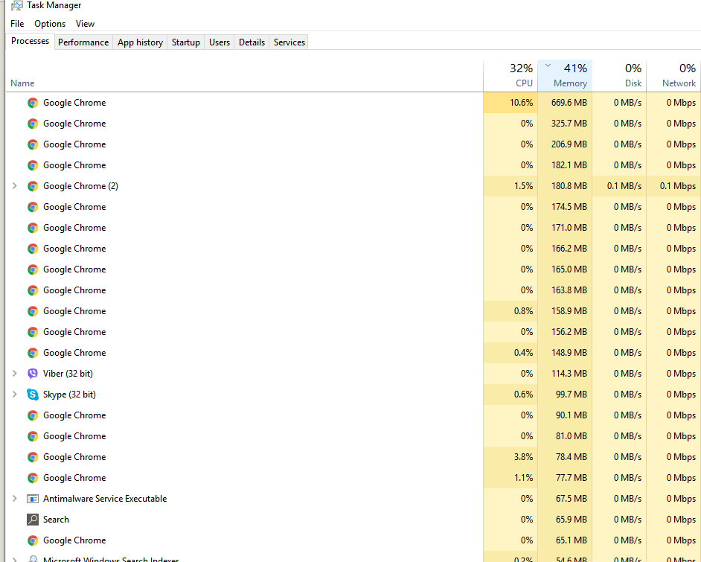The width and height of the screenshot is (701, 562).
Task: Click the Google Chrome (2) group icon
Action: click(x=32, y=186)
